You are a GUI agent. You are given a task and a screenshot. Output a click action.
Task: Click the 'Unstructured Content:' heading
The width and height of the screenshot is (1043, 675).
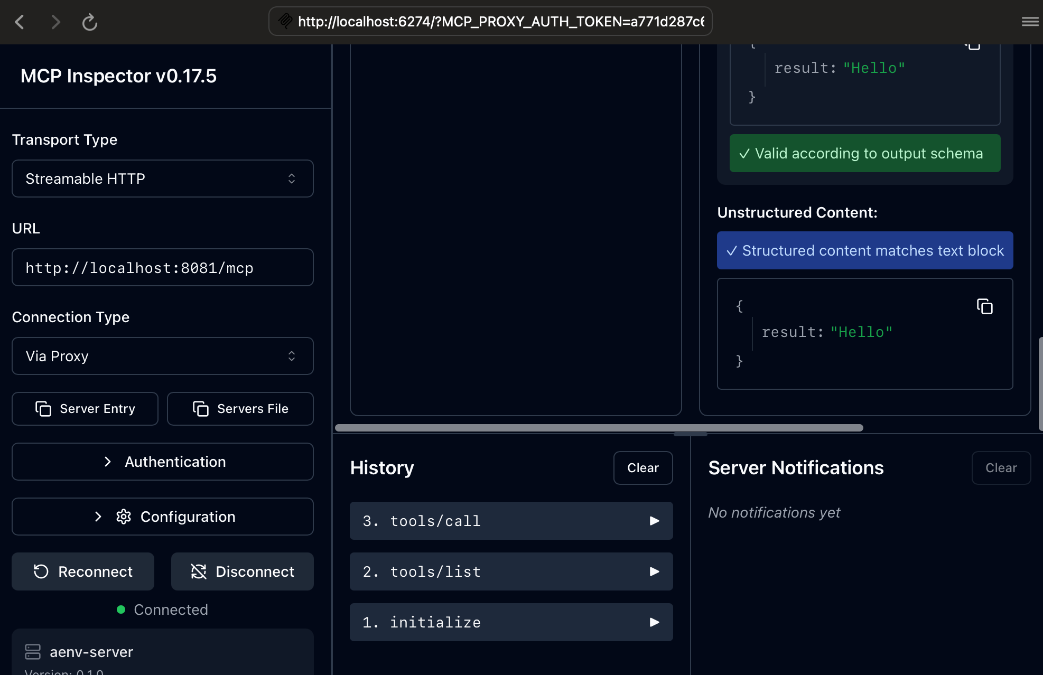pyautogui.click(x=797, y=212)
